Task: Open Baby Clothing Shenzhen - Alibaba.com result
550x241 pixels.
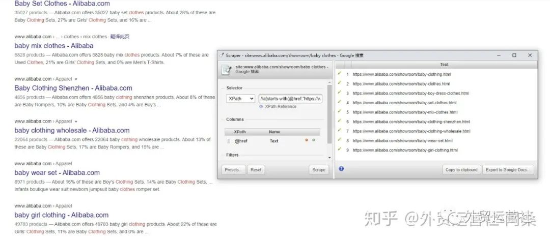Action: [x=73, y=88]
